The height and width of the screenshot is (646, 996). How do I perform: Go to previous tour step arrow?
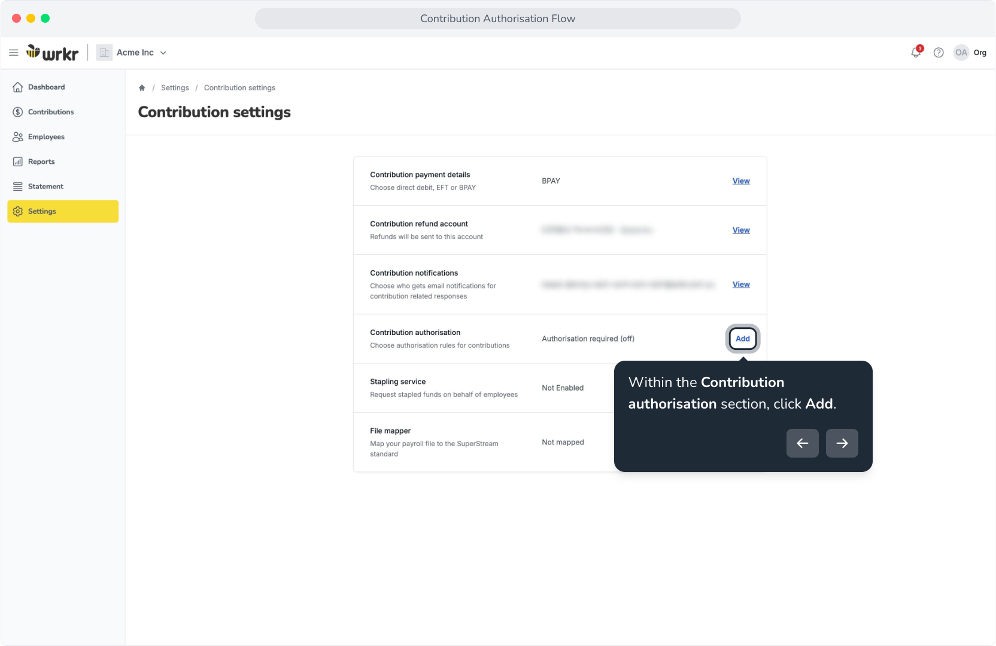click(803, 443)
